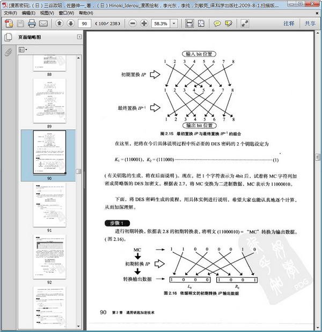Zoom in with the plus button
The height and width of the screenshot is (332, 322).
click(x=144, y=23)
